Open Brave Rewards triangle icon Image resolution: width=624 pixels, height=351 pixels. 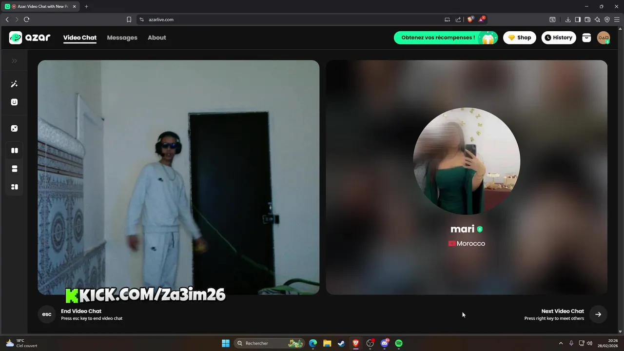click(x=482, y=19)
